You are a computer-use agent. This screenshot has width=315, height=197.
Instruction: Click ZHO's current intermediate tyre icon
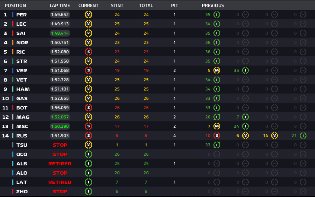coord(89,191)
